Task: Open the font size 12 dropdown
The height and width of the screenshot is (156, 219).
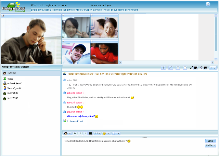Action: coord(97,133)
